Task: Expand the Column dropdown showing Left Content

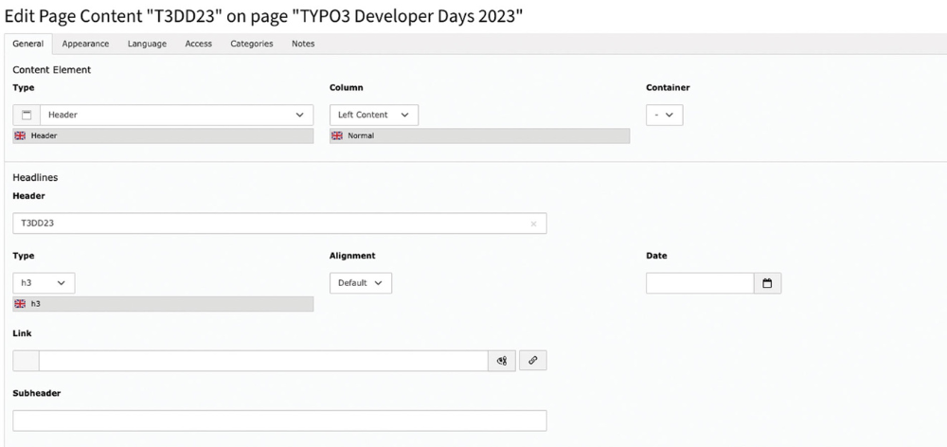Action: point(373,115)
